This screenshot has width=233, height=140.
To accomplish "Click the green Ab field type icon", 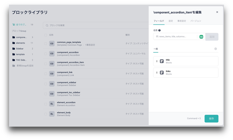I will [x=201, y=37].
